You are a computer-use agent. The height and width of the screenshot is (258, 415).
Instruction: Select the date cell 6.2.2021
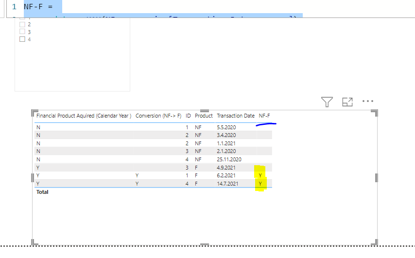click(x=226, y=175)
